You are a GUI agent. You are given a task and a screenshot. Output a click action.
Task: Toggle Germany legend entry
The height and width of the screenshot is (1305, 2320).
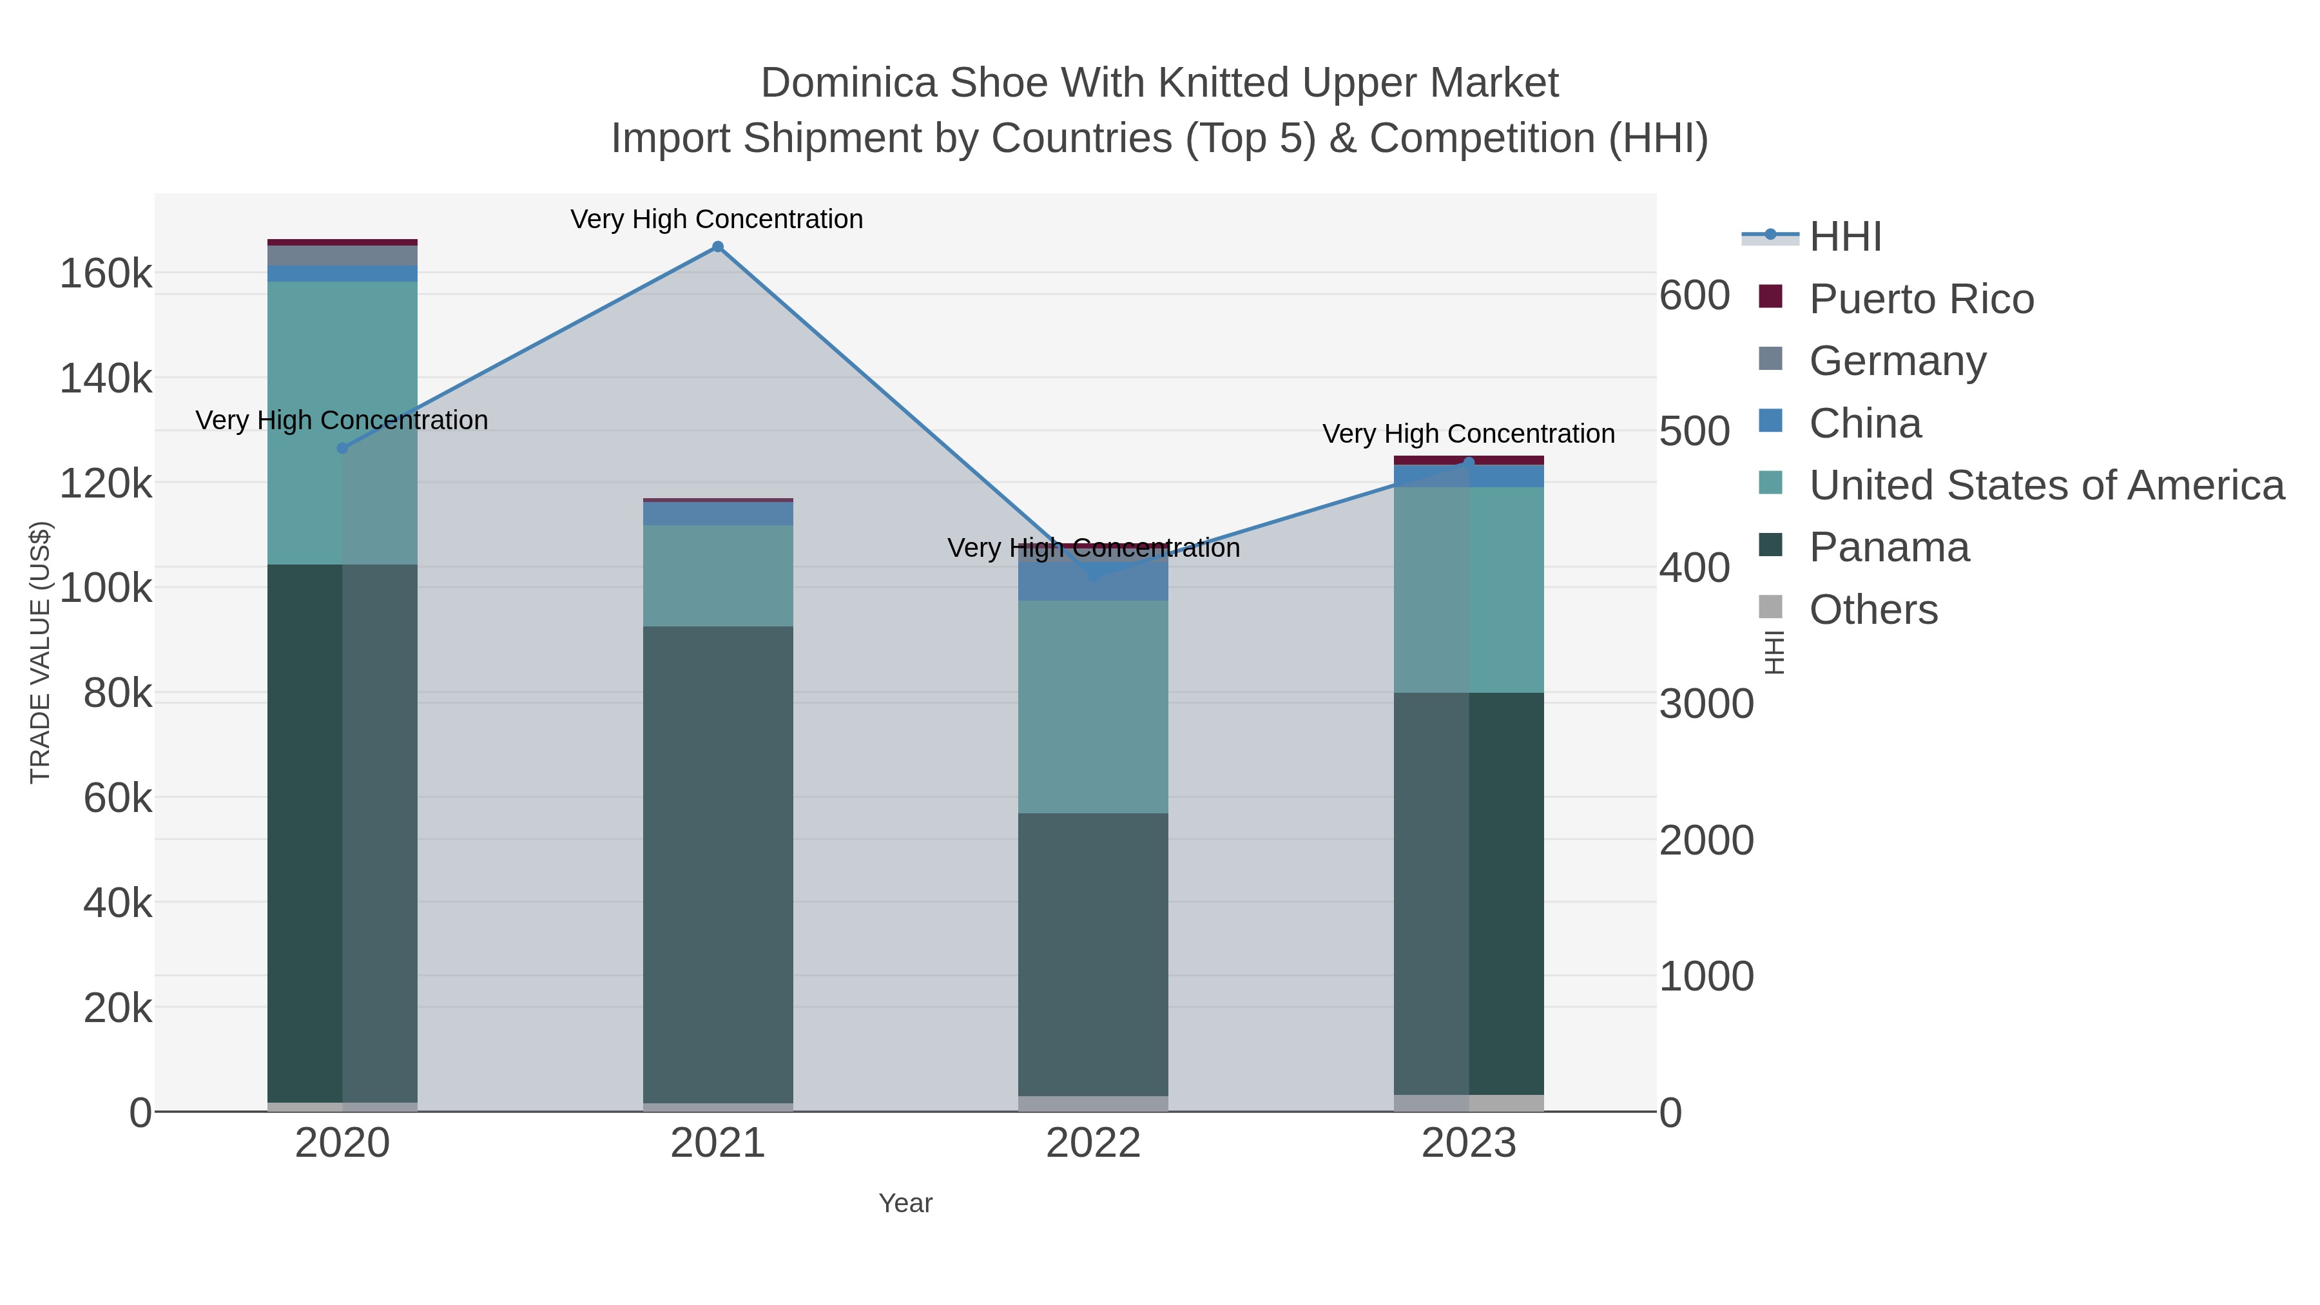pos(1872,361)
